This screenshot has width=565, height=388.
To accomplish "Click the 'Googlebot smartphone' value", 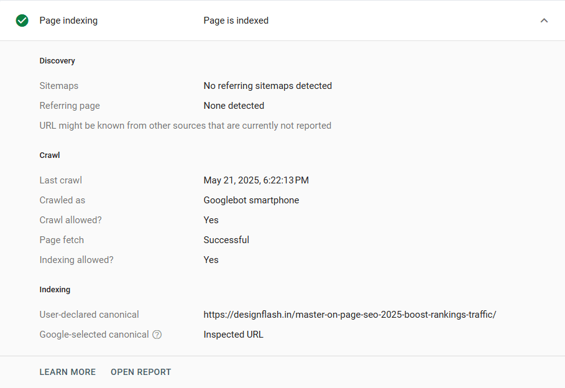I will 252,200.
